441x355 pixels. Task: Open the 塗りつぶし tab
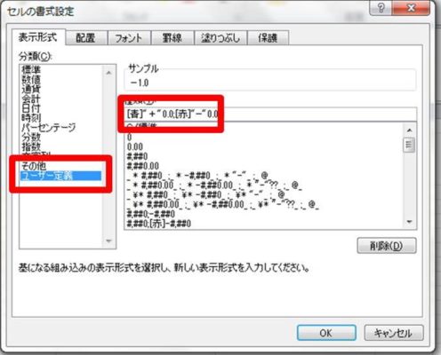pyautogui.click(x=220, y=38)
